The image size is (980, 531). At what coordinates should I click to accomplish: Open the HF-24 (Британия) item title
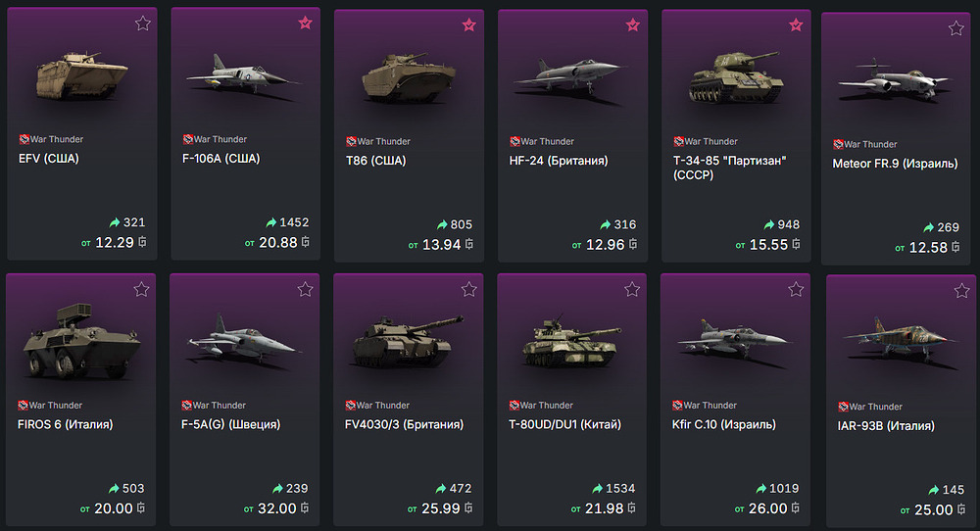click(x=559, y=161)
